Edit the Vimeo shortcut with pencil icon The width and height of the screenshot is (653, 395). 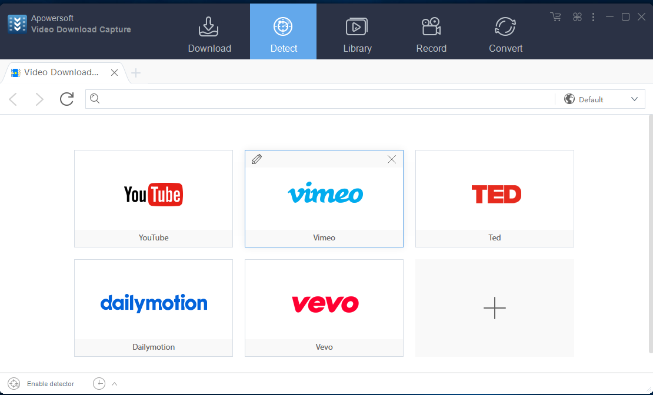[256, 159]
